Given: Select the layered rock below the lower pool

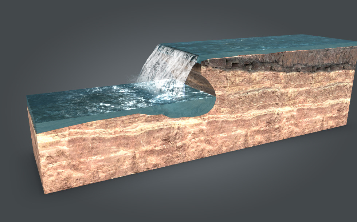Looking at the screenshot, I should click(x=127, y=153).
